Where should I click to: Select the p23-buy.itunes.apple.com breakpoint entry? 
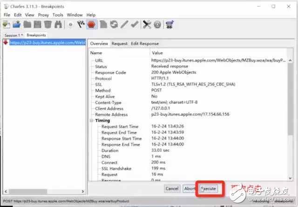click(47, 43)
